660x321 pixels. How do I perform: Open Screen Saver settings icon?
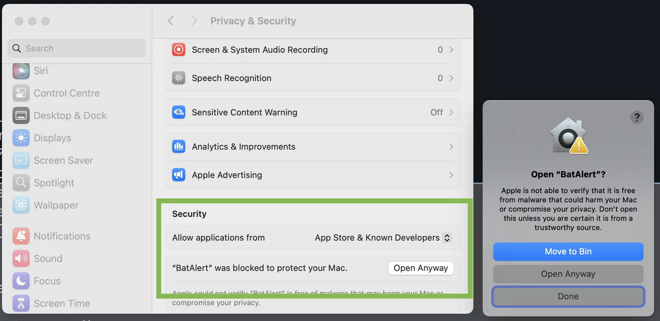point(21,160)
